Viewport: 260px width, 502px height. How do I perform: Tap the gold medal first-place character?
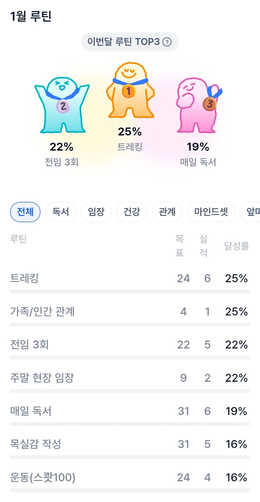(130, 91)
